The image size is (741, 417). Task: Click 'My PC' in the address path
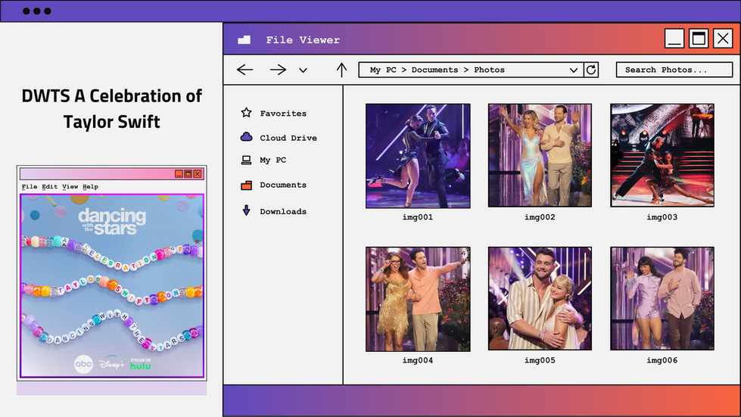click(383, 70)
